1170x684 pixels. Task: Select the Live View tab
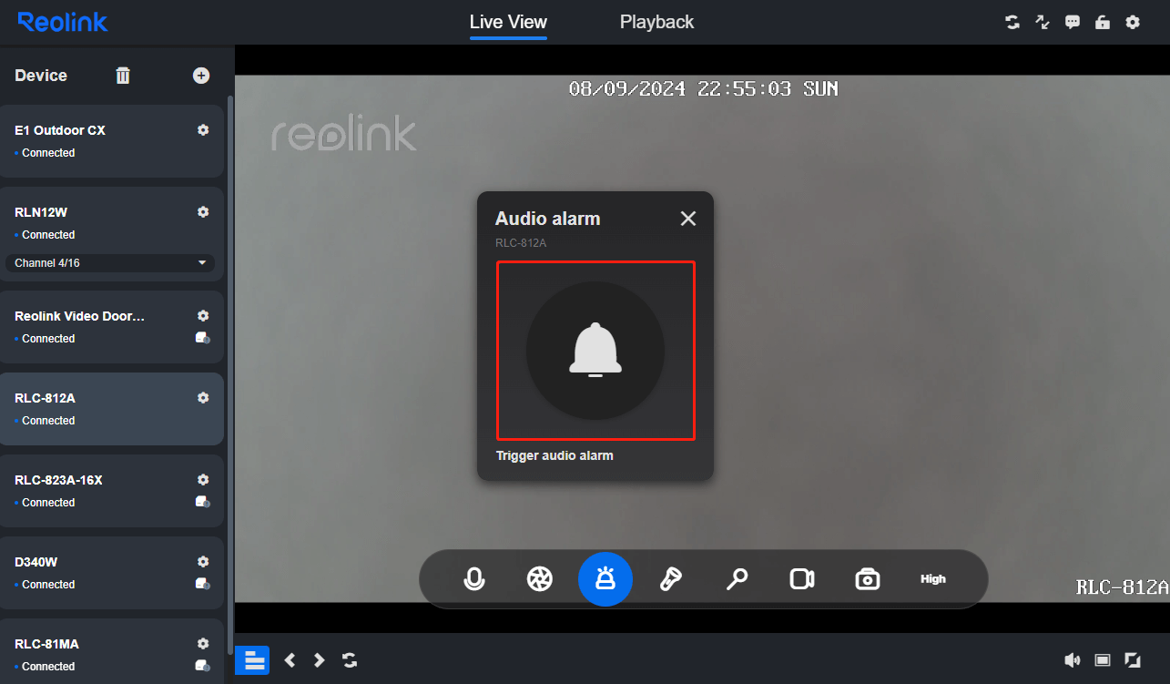click(508, 22)
